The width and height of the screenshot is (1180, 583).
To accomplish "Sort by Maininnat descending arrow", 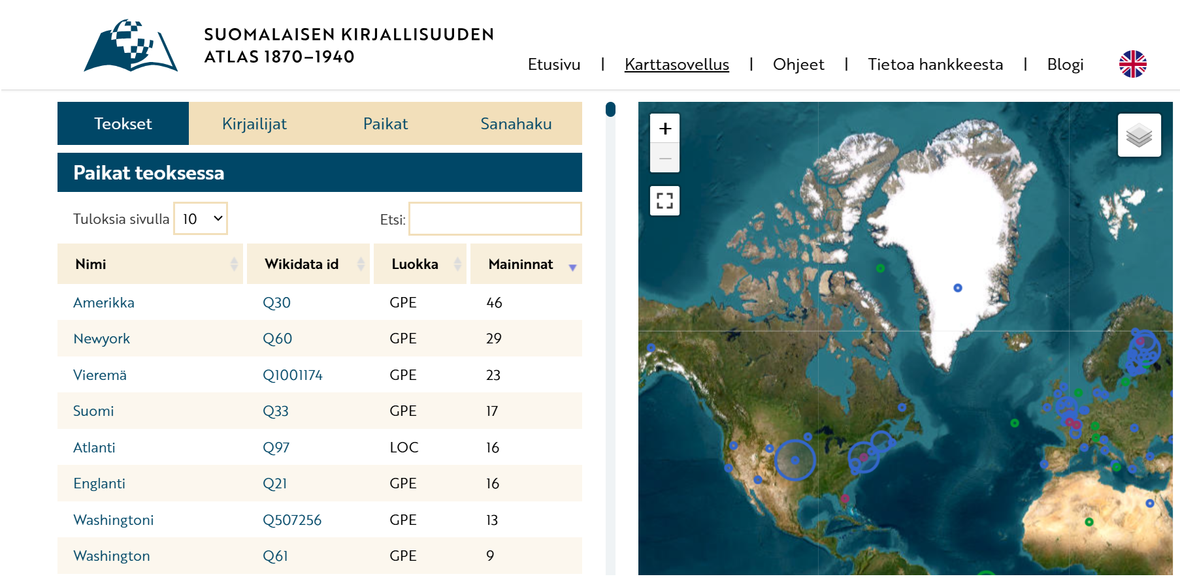I will point(572,267).
